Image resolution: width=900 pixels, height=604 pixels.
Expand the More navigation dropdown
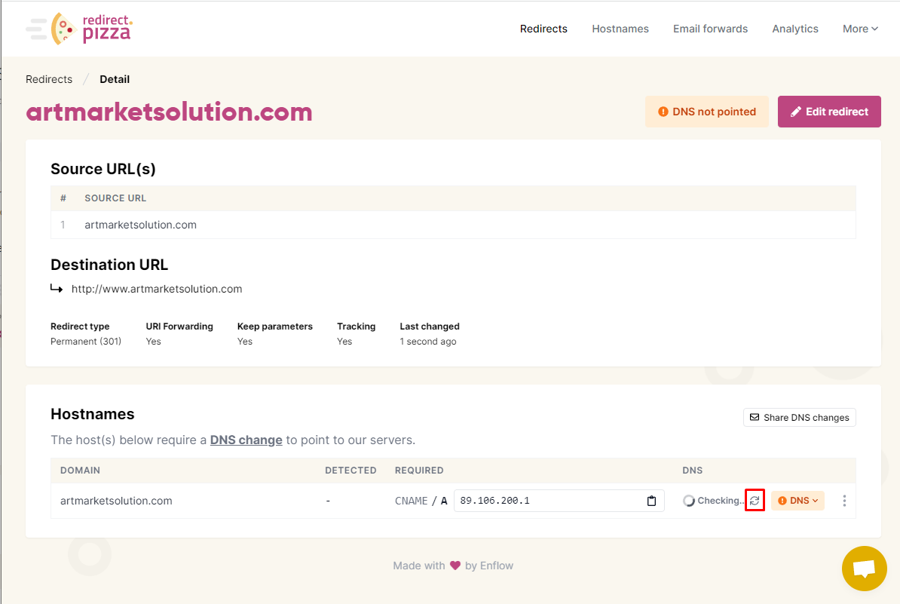point(860,29)
